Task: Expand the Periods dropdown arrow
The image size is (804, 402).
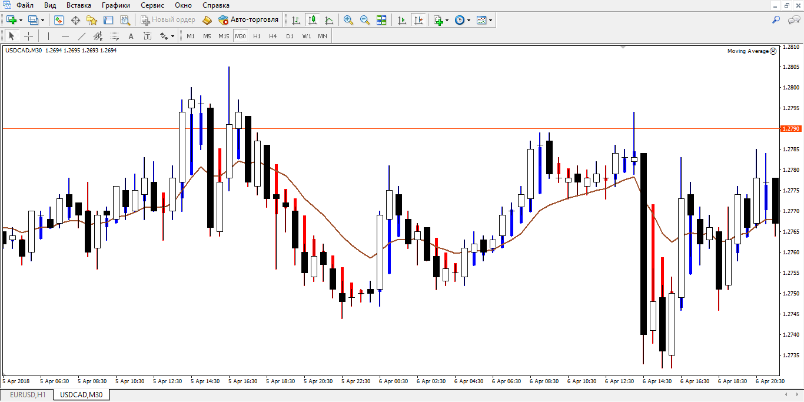Action: [x=469, y=20]
